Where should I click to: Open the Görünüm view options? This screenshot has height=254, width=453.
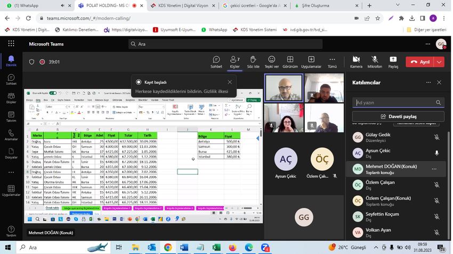pos(290,62)
